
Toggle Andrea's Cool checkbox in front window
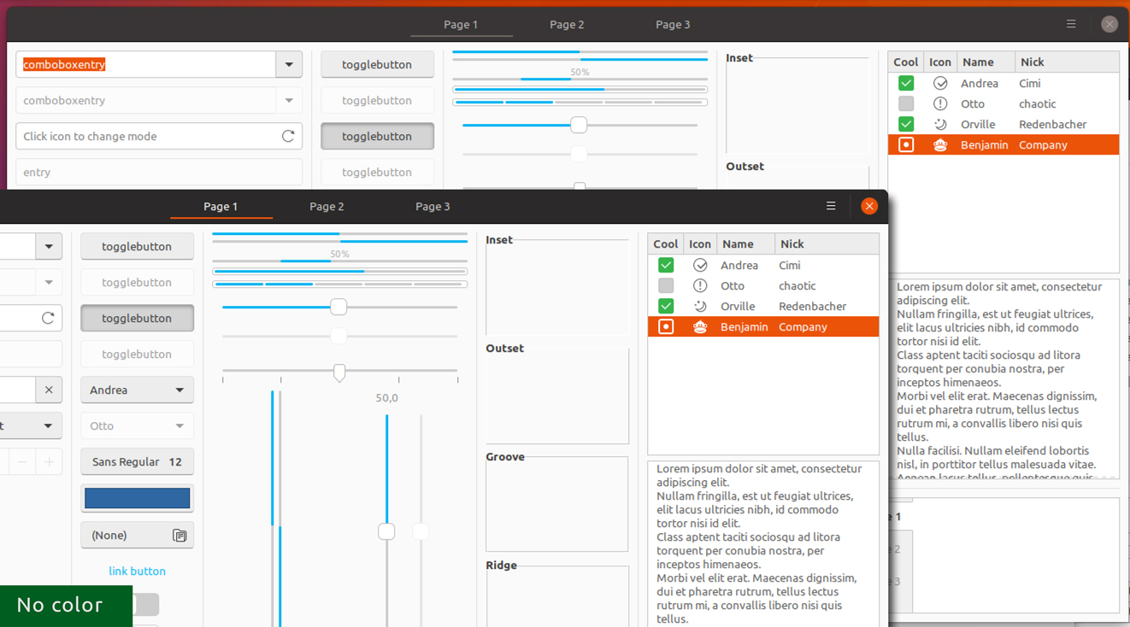666,265
